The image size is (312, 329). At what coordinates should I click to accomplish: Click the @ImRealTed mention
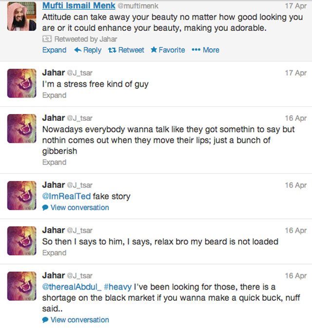(66, 196)
